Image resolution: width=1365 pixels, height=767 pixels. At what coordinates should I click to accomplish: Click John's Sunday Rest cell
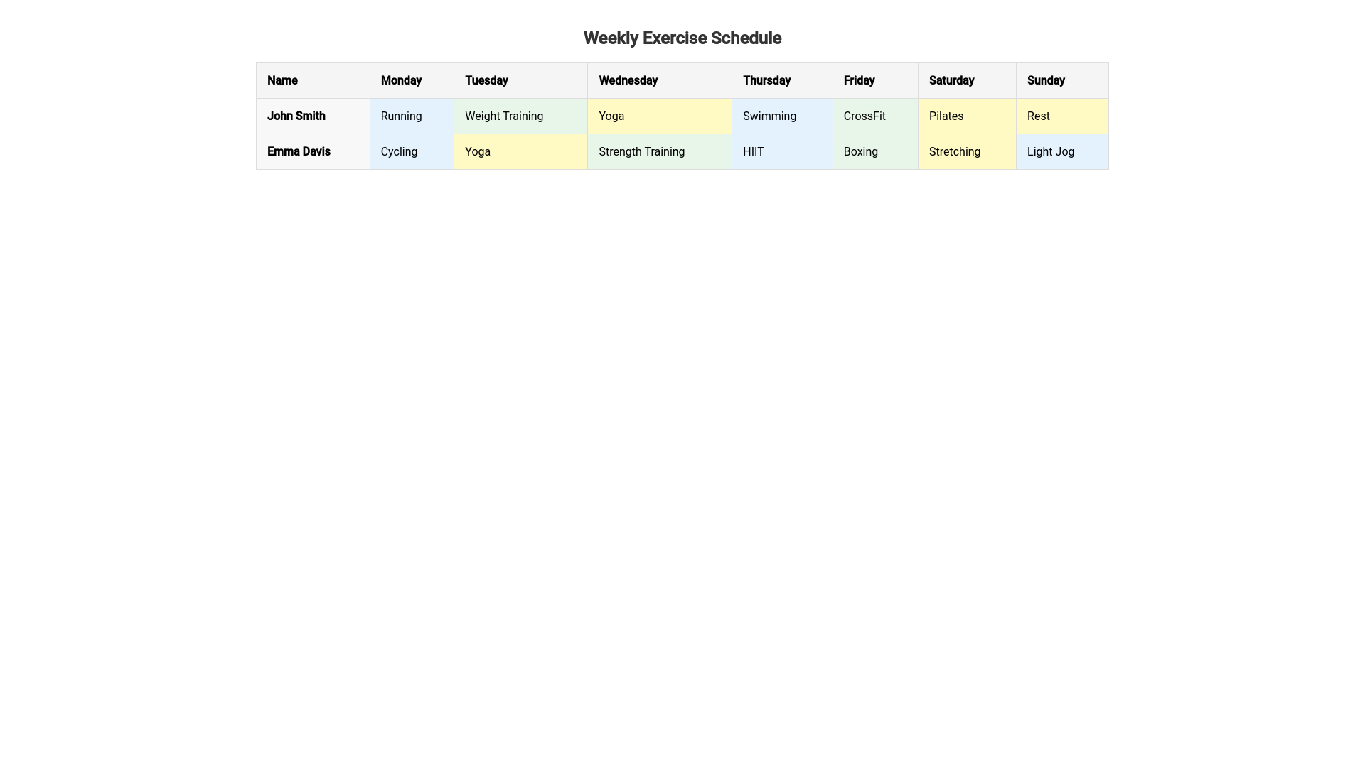pos(1062,116)
